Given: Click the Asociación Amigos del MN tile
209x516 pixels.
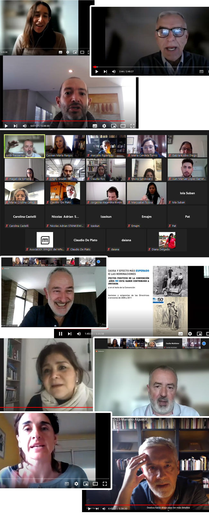Looking at the screenshot, I should pos(45,240).
